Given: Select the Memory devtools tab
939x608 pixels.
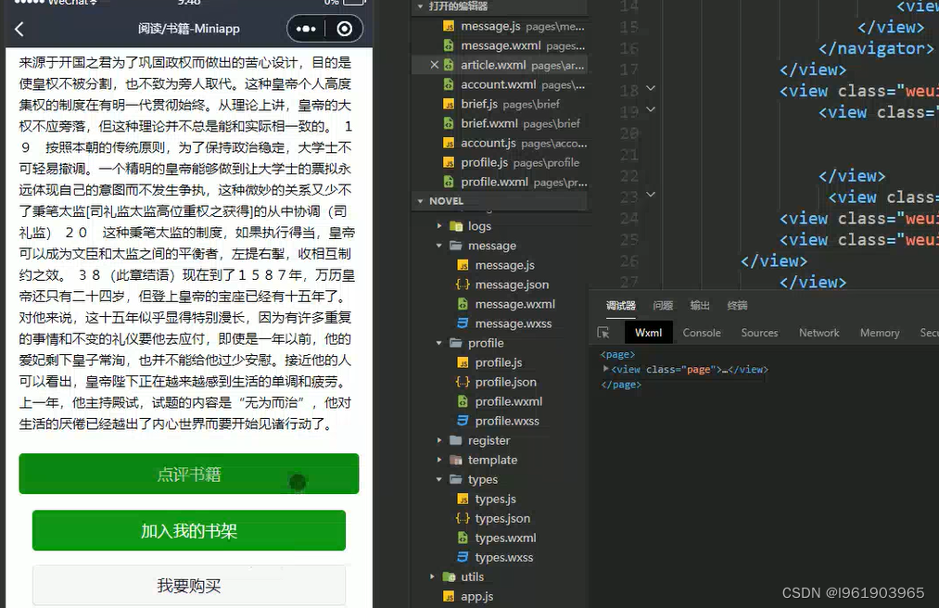Looking at the screenshot, I should [880, 333].
